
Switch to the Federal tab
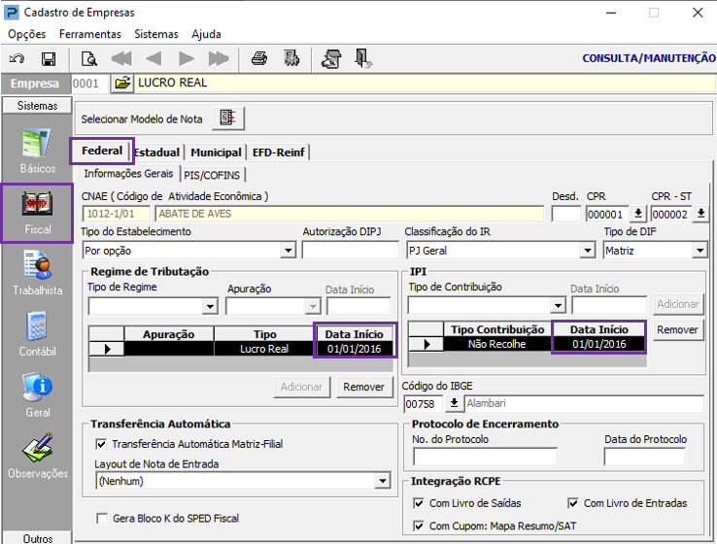pyautogui.click(x=102, y=151)
